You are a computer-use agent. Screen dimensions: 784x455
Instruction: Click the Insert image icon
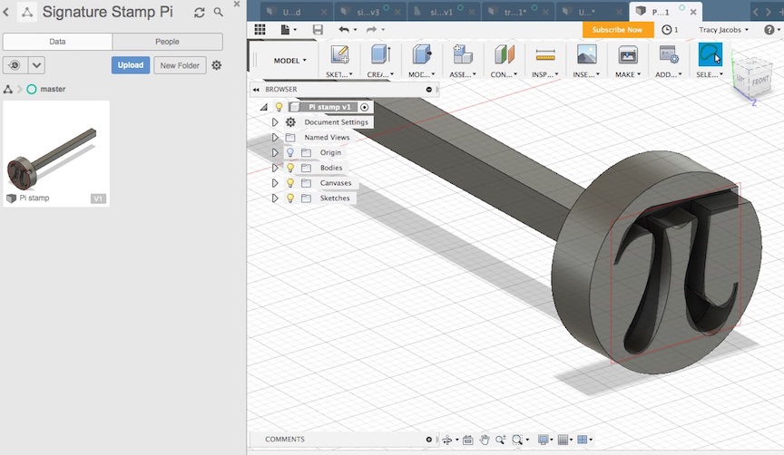[x=586, y=54]
